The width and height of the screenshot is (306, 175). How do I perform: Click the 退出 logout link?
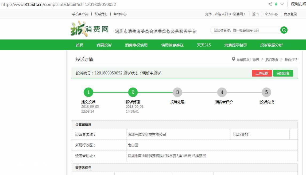[255, 14]
